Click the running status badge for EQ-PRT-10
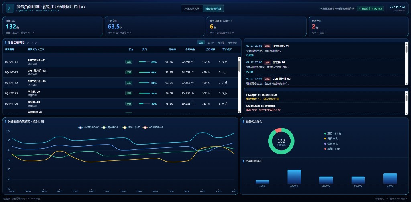This screenshot has height=202, width=411. (x=129, y=104)
